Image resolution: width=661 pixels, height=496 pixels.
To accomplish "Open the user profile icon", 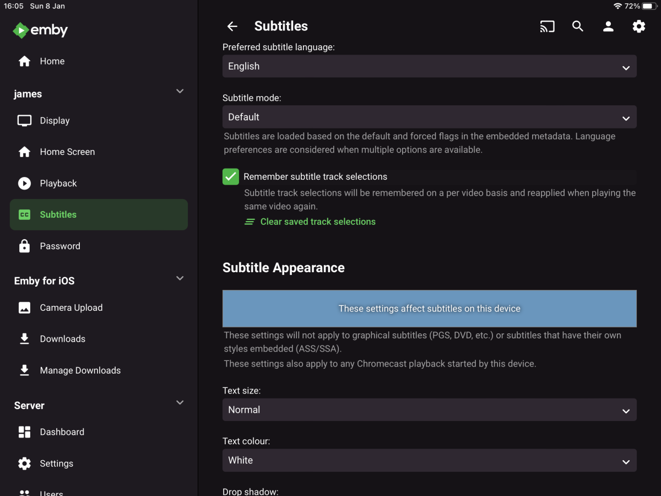I will tap(608, 26).
